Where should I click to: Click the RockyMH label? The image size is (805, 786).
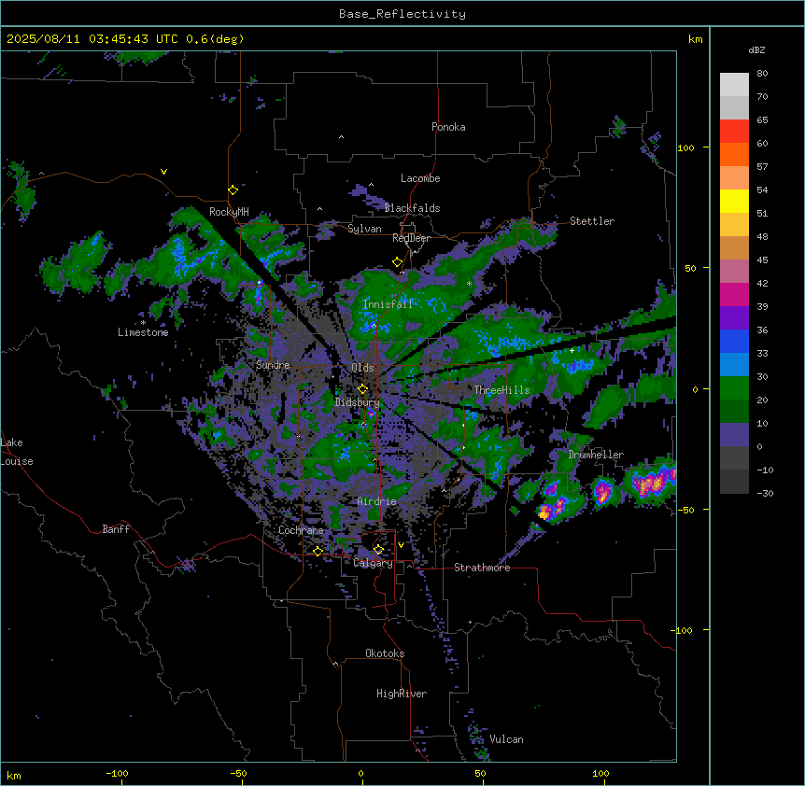tap(229, 212)
